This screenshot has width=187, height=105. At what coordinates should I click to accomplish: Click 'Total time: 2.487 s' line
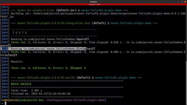point(27,90)
